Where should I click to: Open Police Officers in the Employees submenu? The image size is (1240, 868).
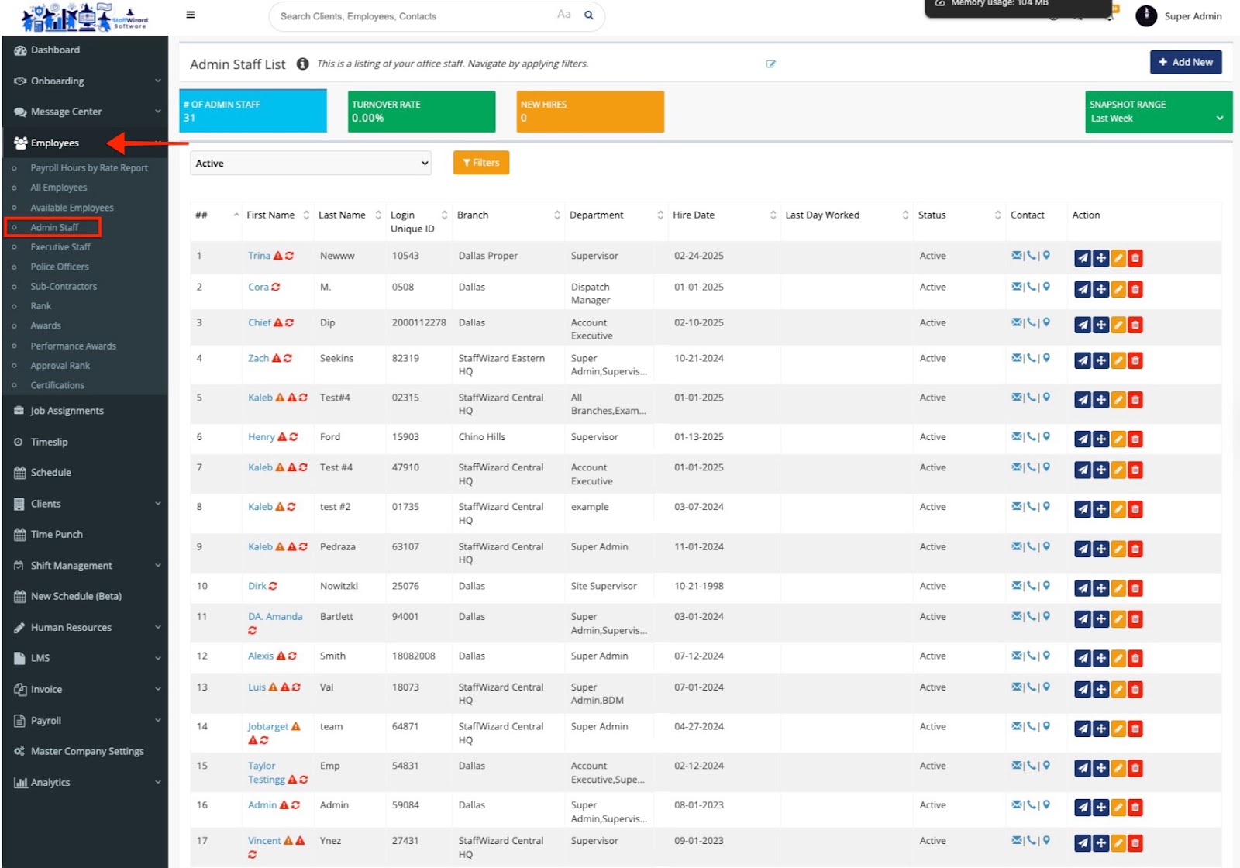click(x=60, y=267)
